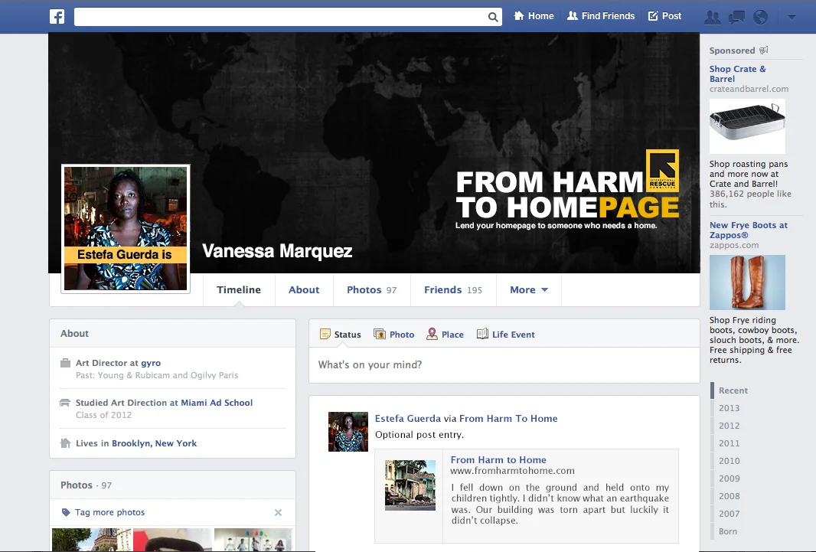Open the Miami Ad School link
This screenshot has width=816, height=552.
click(x=217, y=403)
